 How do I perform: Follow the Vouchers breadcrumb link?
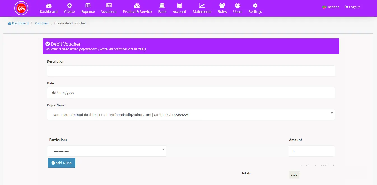[x=42, y=23]
